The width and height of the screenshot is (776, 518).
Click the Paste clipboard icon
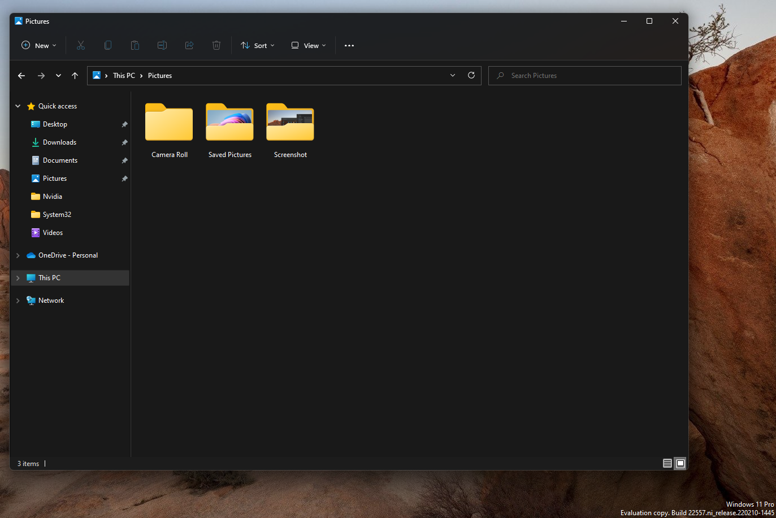point(135,45)
